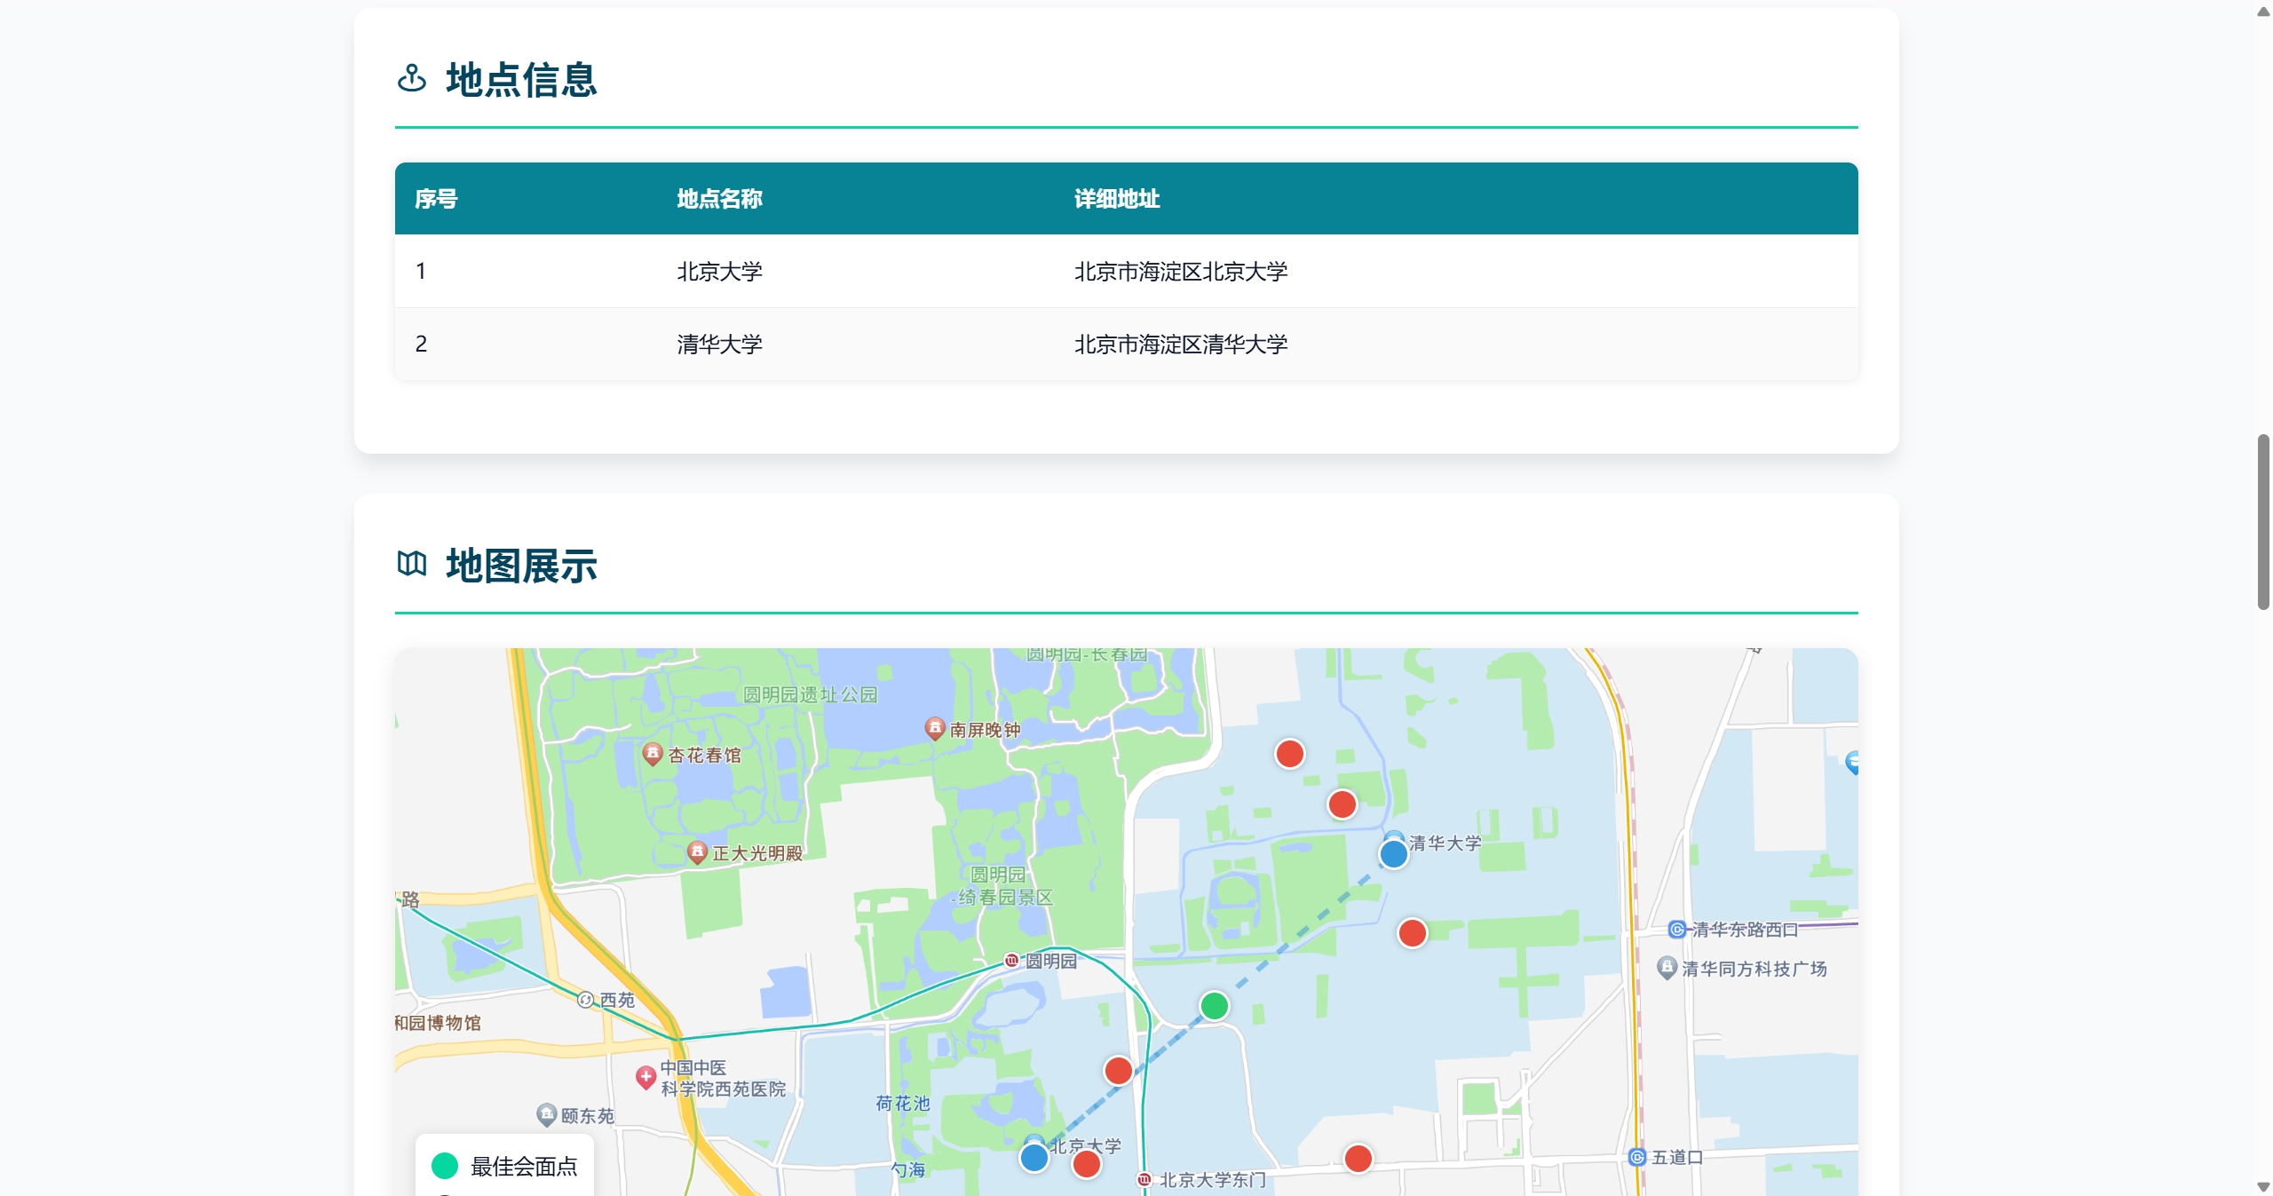
Task: Click the 地点名称 column header
Action: tap(719, 199)
